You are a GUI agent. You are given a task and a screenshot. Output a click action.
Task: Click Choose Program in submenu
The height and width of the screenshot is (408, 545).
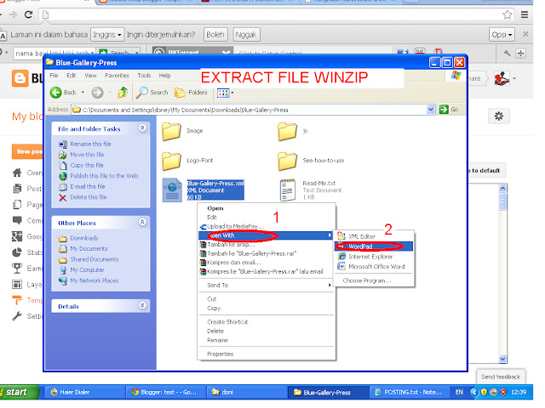(374, 281)
